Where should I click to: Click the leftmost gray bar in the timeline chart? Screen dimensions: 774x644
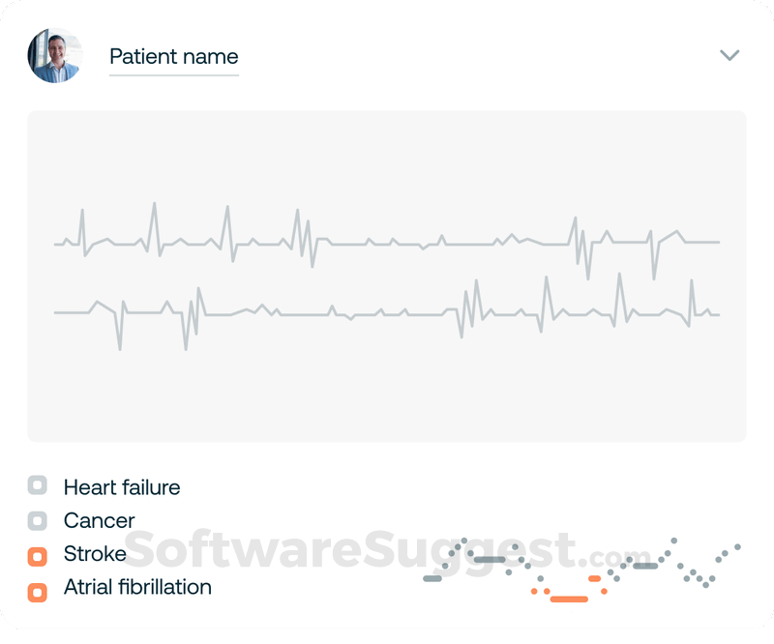(432, 578)
